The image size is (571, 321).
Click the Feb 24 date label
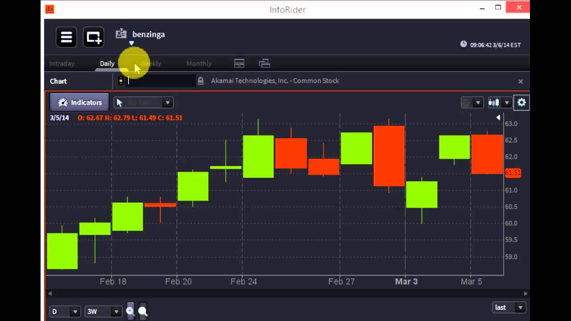(244, 281)
